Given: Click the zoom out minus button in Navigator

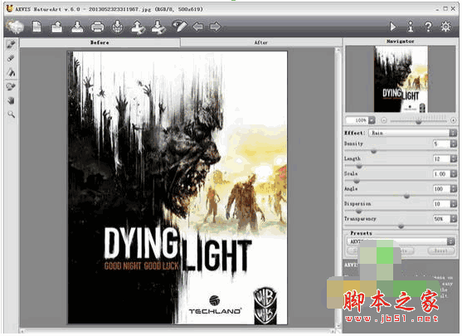Looking at the screenshot, I should (x=384, y=120).
